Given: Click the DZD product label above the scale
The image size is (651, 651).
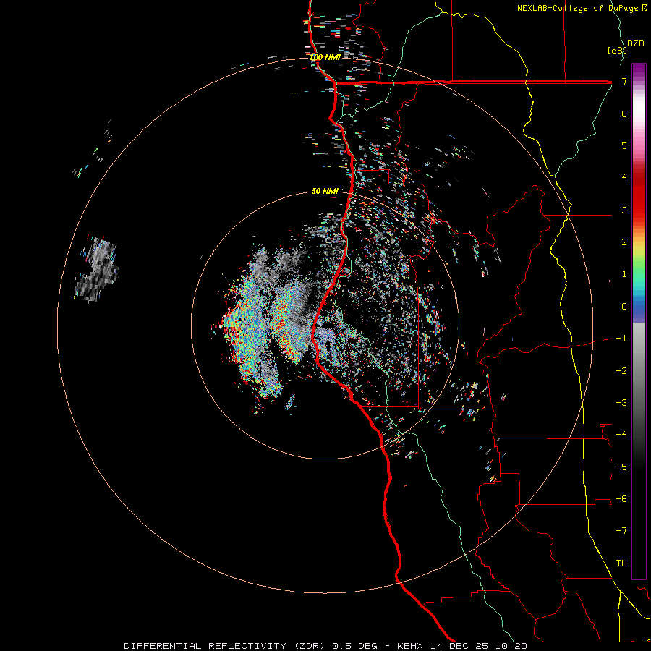Looking at the screenshot, I should pyautogui.click(x=636, y=43).
